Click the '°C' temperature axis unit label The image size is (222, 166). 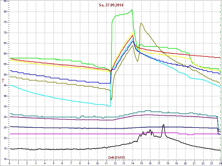coord(3,80)
